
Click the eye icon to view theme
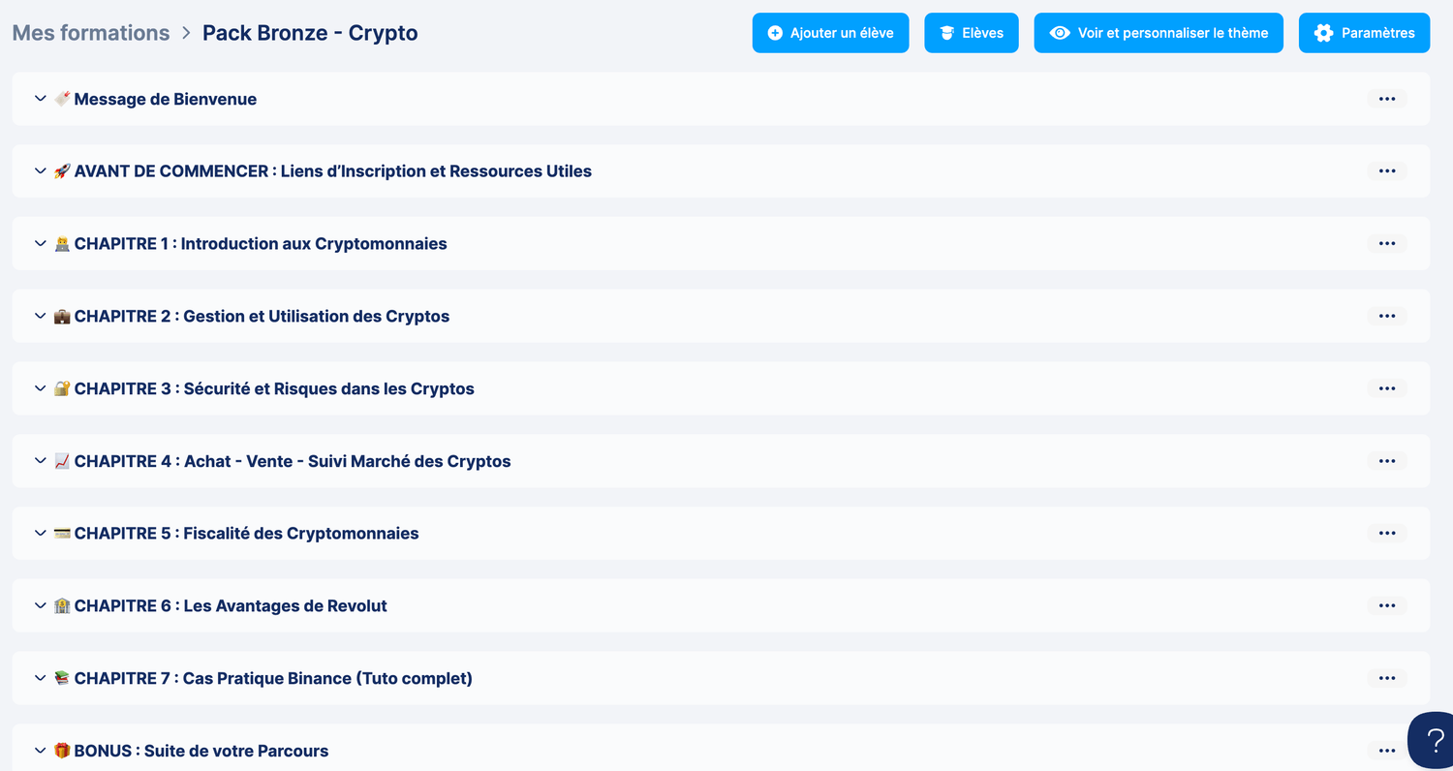[1060, 33]
